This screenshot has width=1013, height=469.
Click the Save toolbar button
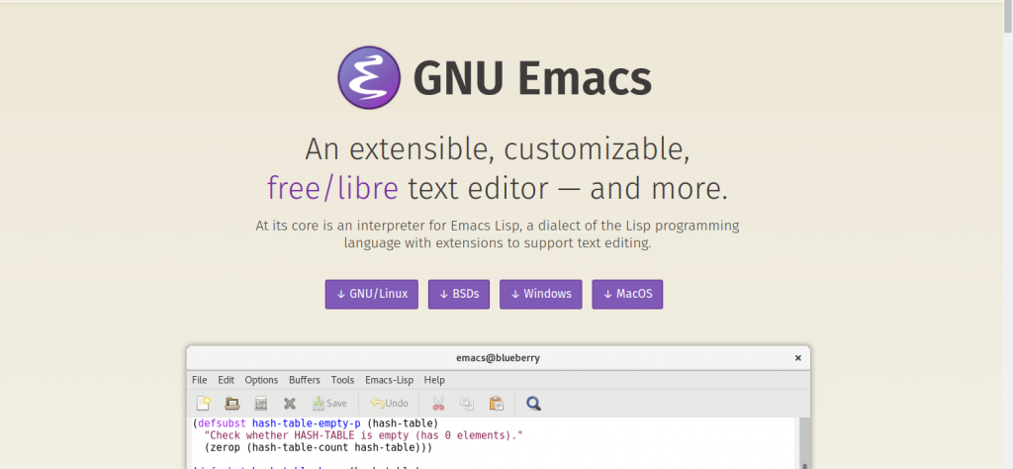click(329, 403)
